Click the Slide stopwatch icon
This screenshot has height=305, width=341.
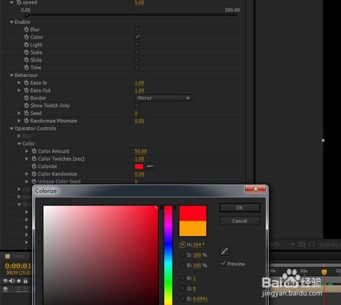pyautogui.click(x=27, y=60)
